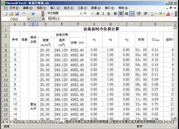Image resolution: width=179 pixels, height=129 pixels.
Task: Open the font name dropdown
Action: (x=81, y=13)
